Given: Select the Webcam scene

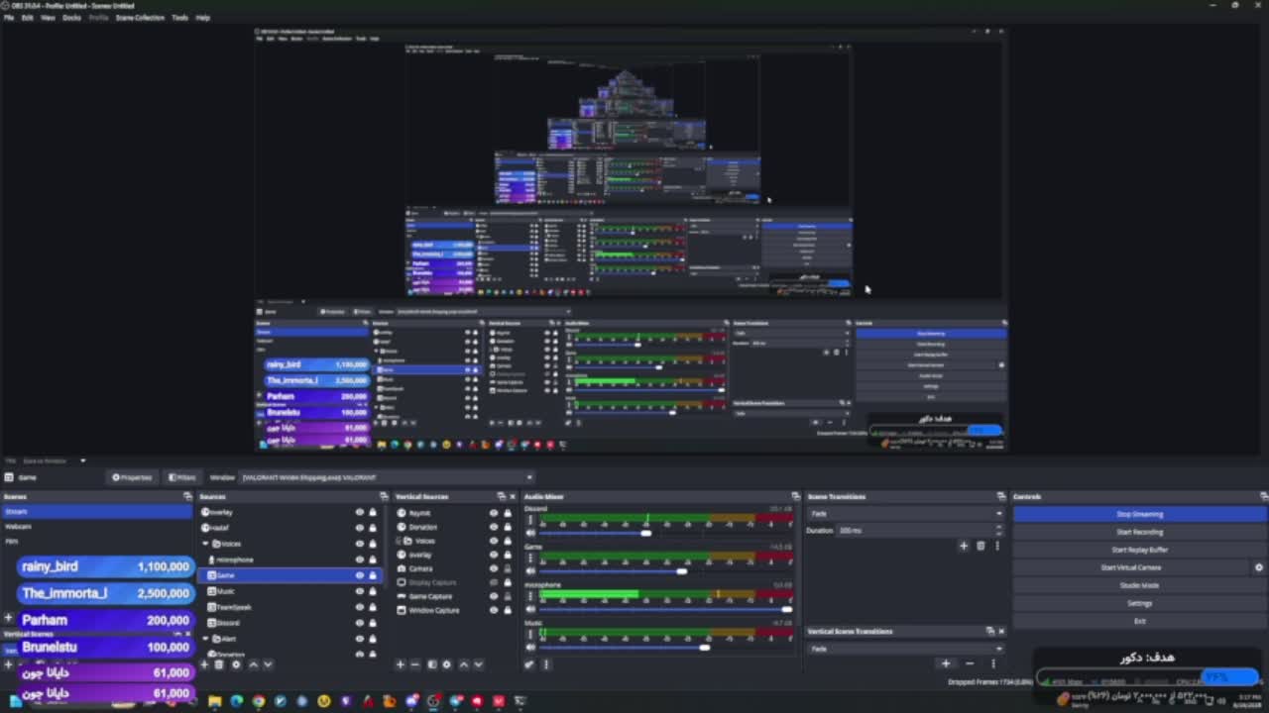Looking at the screenshot, I should pos(97,526).
